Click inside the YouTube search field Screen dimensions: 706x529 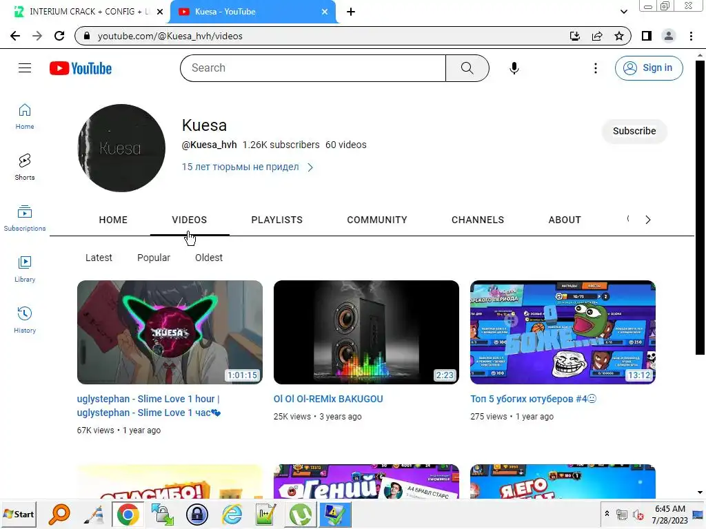313,68
